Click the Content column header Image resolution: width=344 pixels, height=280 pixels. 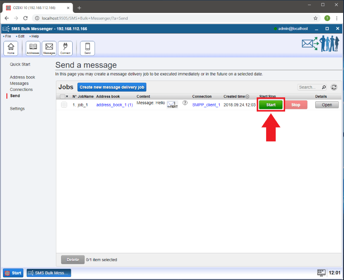click(143, 96)
